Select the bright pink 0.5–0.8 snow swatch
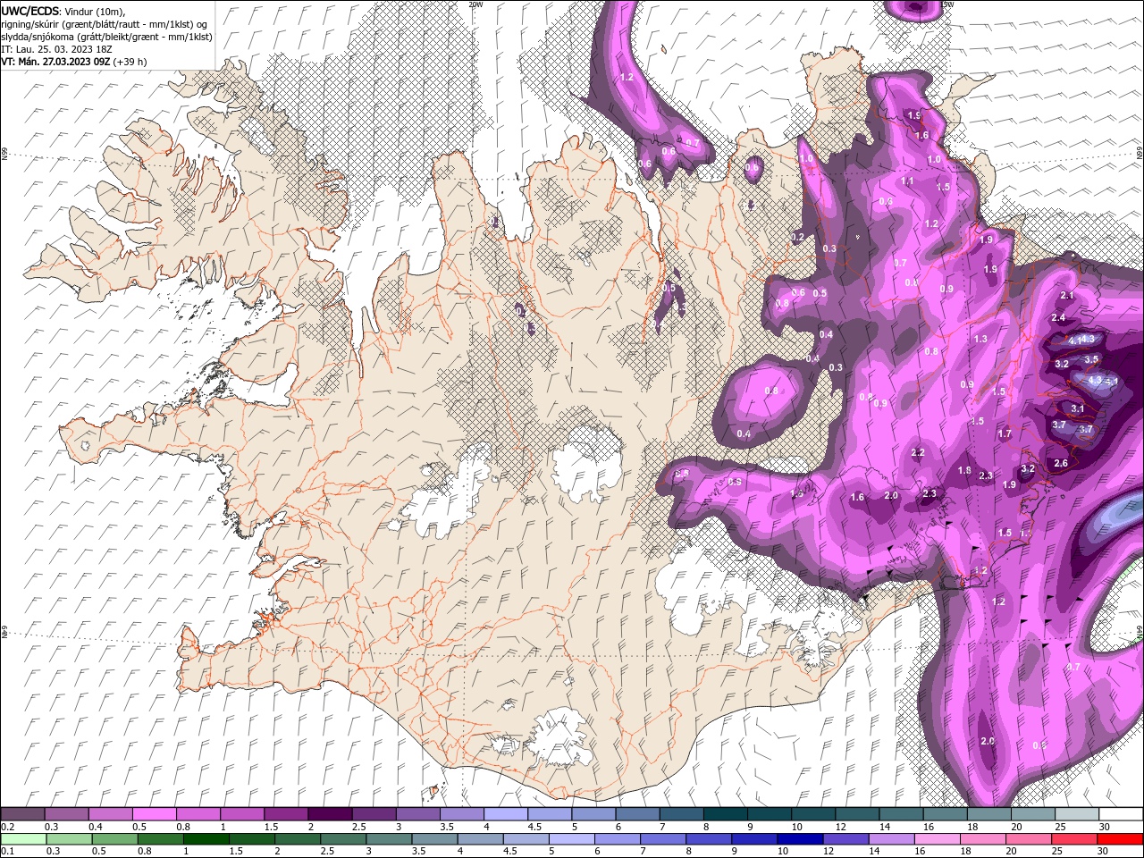The height and width of the screenshot is (858, 1144). coord(154,814)
